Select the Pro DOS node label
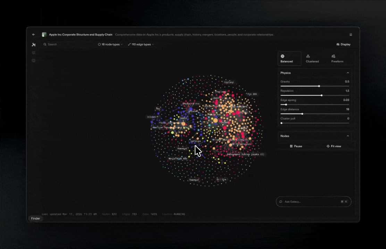 tap(252, 94)
